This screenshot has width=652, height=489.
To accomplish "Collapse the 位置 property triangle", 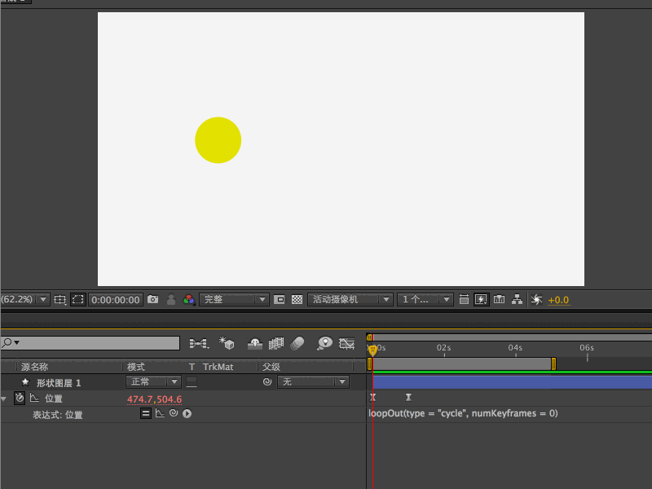I will click(x=4, y=399).
